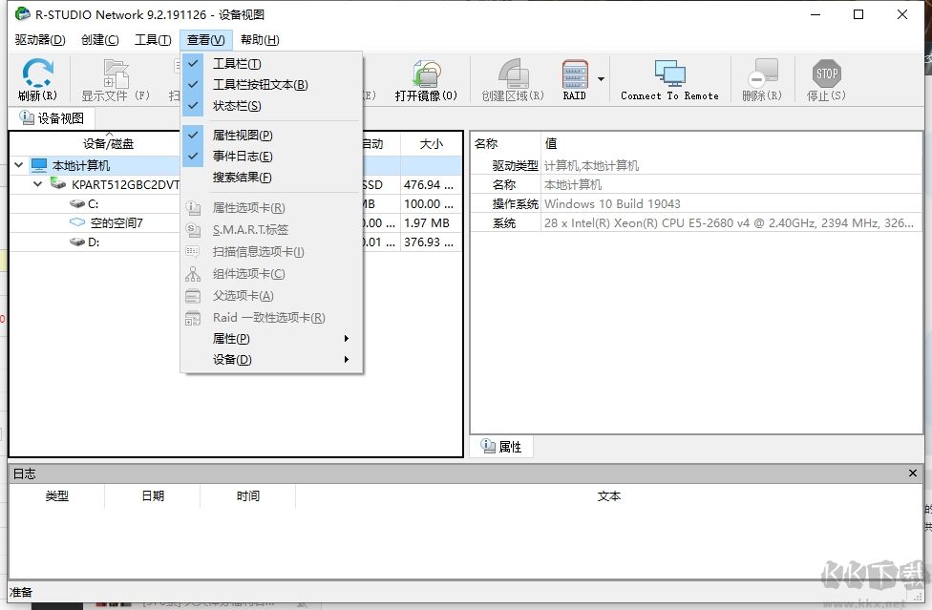Click the 类型 log column header
The height and width of the screenshot is (610, 932).
(57, 495)
